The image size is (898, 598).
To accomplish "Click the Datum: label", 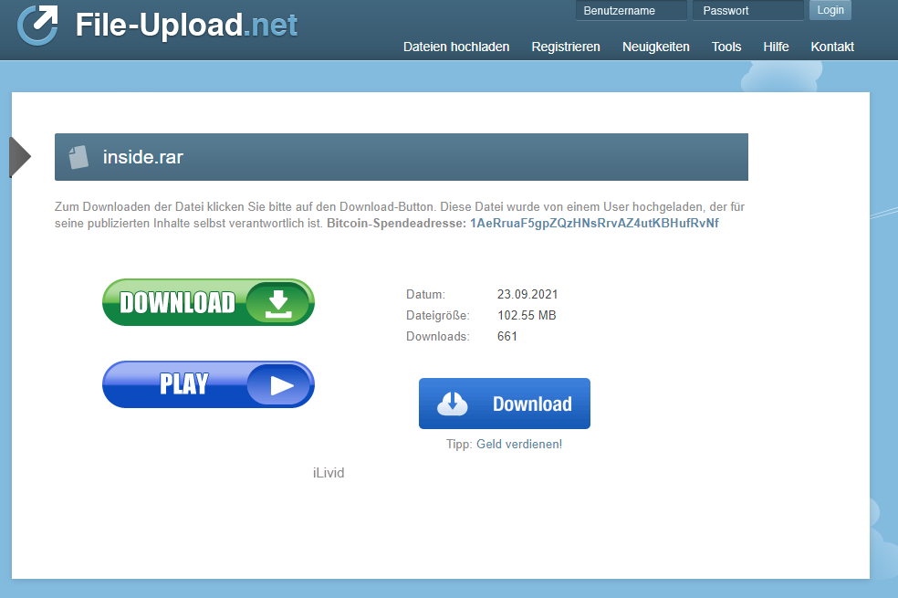I will click(425, 294).
